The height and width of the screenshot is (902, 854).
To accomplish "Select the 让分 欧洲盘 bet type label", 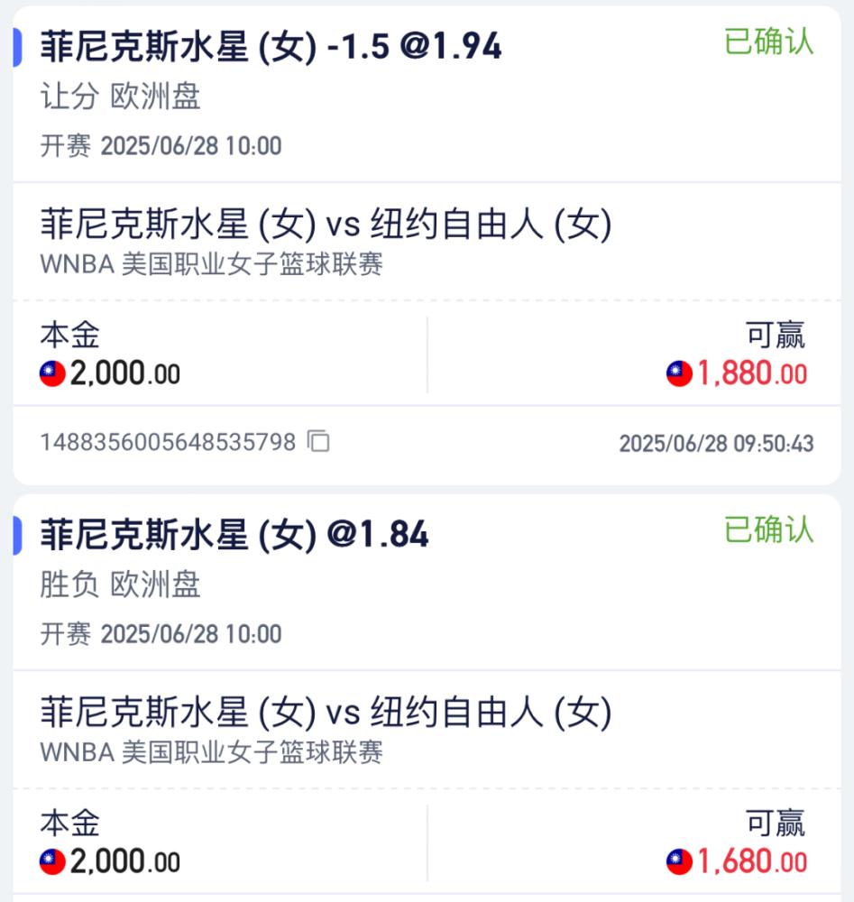I will [x=120, y=97].
